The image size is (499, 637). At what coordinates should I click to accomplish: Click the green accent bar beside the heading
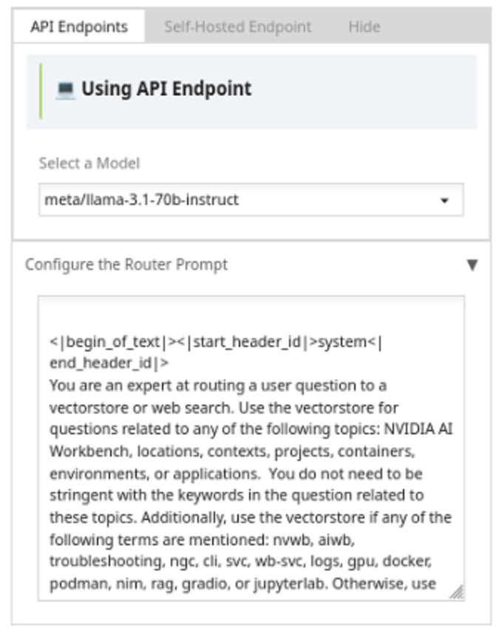click(41, 91)
